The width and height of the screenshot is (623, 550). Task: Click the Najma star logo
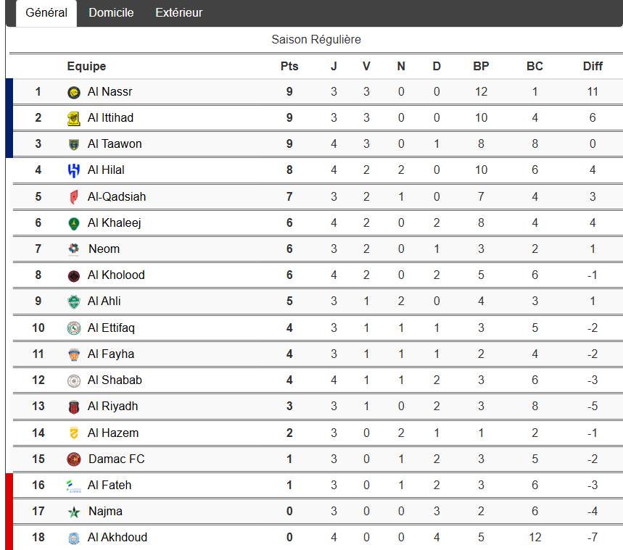pyautogui.click(x=73, y=512)
